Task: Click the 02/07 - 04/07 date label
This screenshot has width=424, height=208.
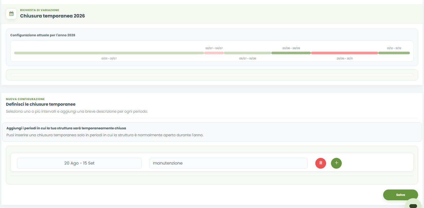Action: [x=214, y=48]
